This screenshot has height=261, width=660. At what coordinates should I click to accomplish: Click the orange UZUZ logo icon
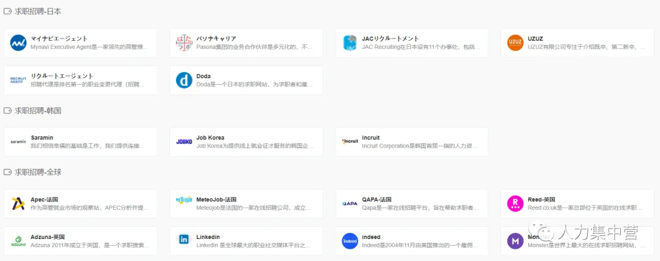pos(515,43)
